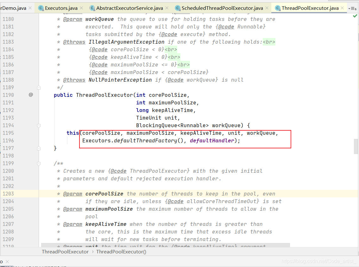Click the ThreadPoolExecutor class breadcrumb
359x267 pixels.
(65, 252)
